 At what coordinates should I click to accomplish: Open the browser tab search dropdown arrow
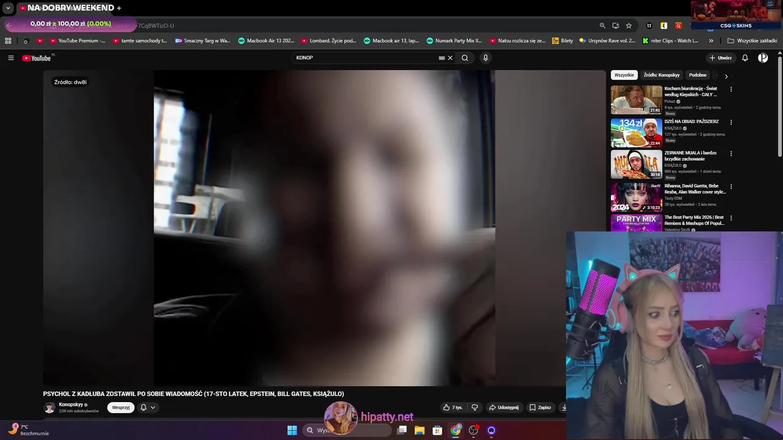pos(8,8)
